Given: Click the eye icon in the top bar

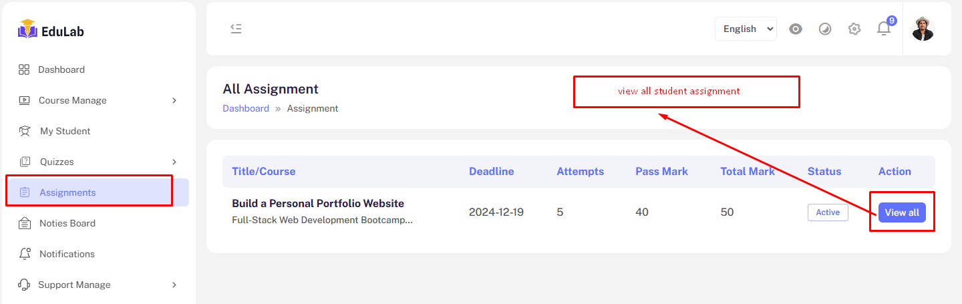Looking at the screenshot, I should 795,29.
